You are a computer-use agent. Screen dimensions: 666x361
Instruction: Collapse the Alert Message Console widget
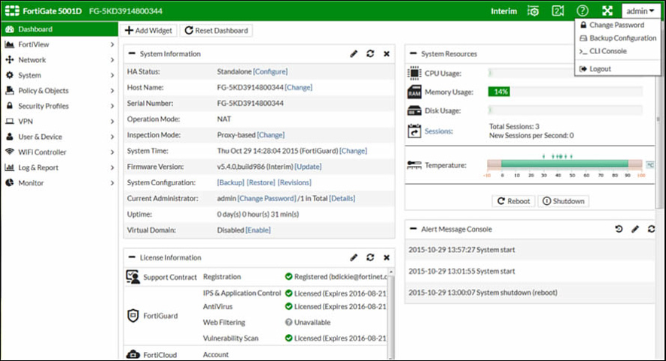[x=413, y=229]
